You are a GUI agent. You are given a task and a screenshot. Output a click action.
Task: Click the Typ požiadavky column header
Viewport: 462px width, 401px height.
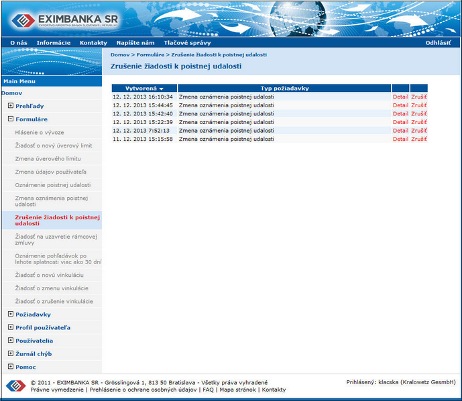tap(284, 89)
